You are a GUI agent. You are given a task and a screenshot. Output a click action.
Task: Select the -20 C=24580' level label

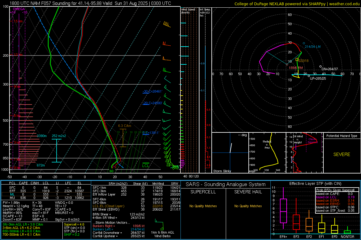(x=152, y=103)
